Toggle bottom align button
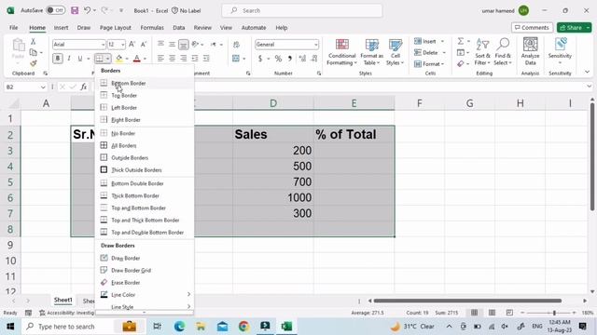Viewport: 597px width, 335px height. point(184,45)
